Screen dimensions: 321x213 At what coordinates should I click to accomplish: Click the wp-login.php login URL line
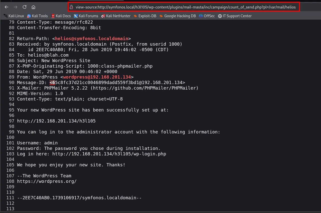[x=92, y=154]
